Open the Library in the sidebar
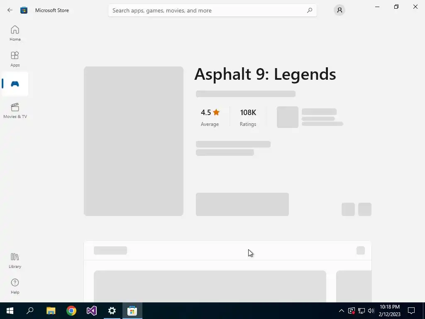 pos(15,260)
